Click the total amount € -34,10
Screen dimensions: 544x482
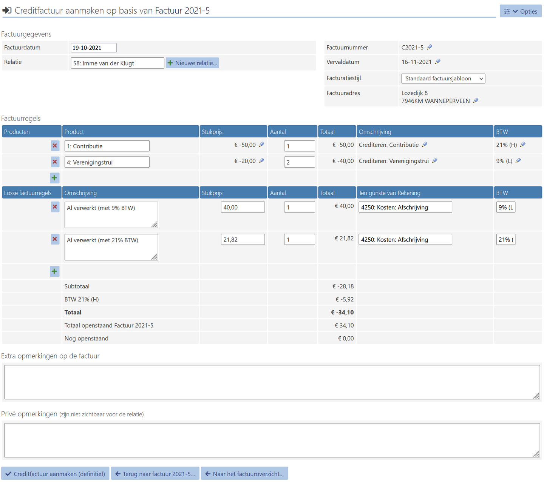(x=342, y=312)
